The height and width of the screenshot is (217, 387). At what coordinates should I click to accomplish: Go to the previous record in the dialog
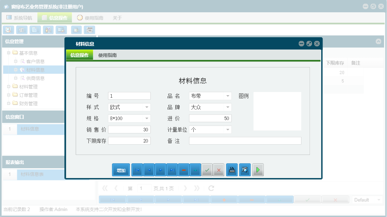(149, 170)
